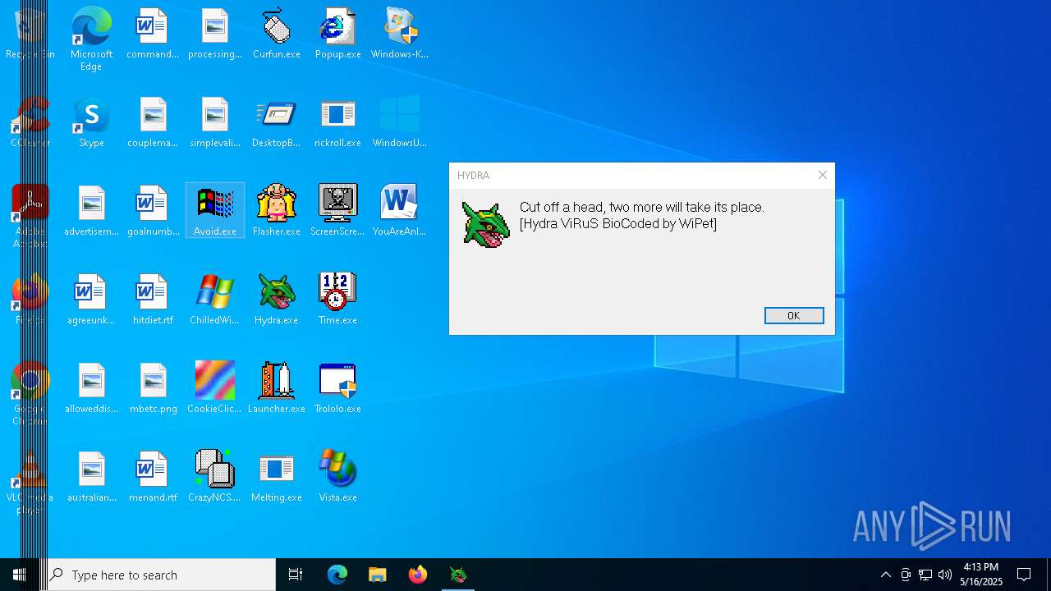The image size is (1051, 591).
Task: Select the processing... image file icon
Action: tap(215, 34)
